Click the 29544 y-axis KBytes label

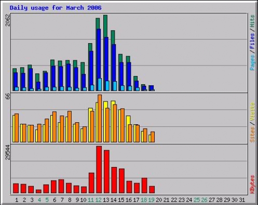pos(8,152)
